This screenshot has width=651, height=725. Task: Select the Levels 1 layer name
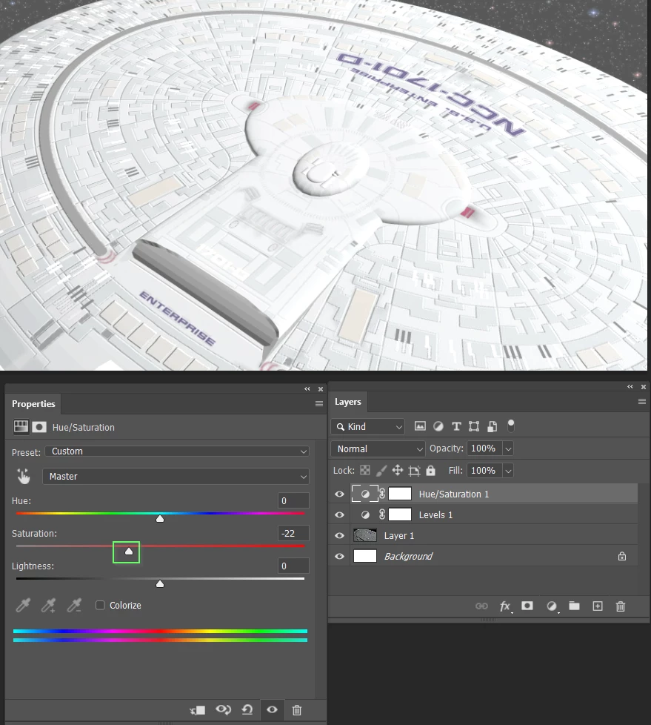pos(435,514)
